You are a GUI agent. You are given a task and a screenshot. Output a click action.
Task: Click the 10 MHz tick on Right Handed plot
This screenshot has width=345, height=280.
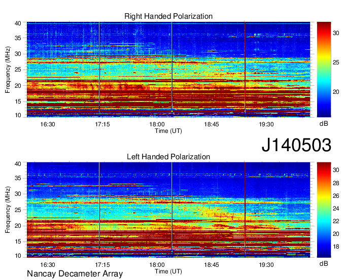tap(18, 115)
